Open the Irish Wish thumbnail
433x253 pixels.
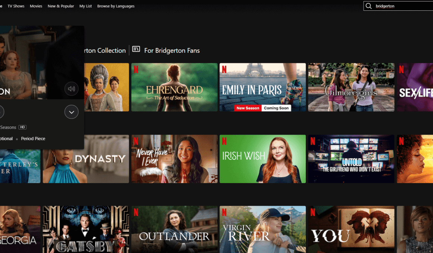[x=263, y=159]
